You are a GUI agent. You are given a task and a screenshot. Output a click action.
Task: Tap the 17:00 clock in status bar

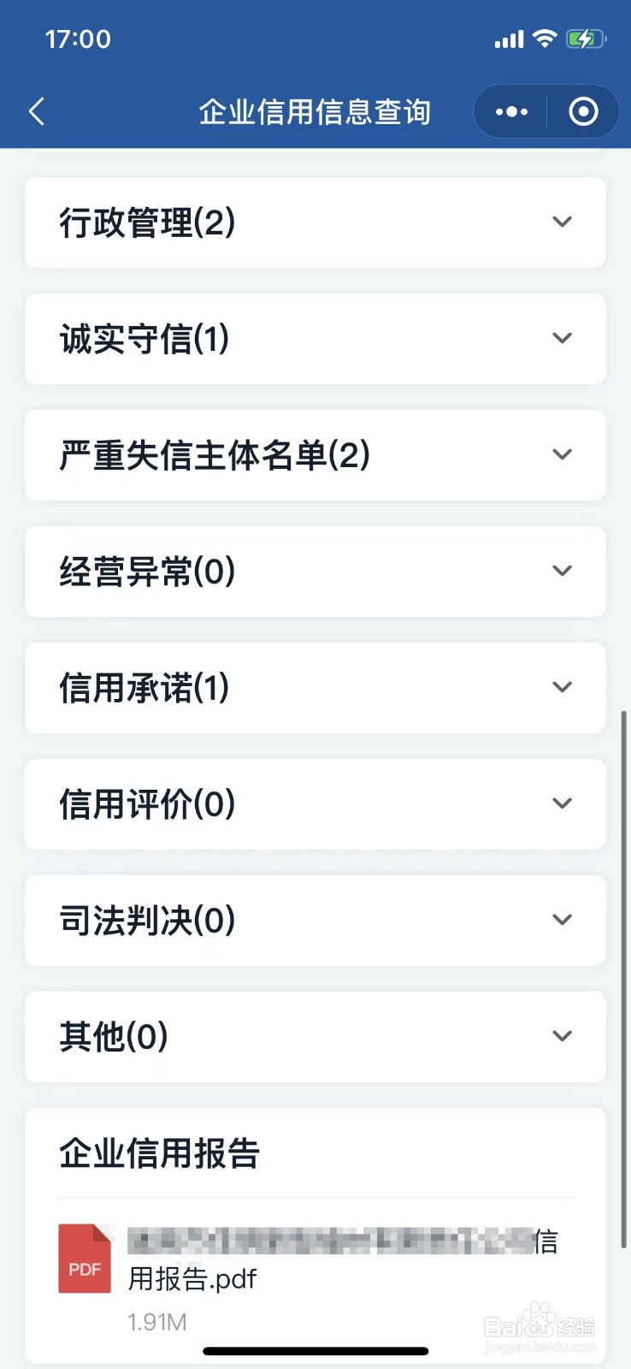point(78,39)
